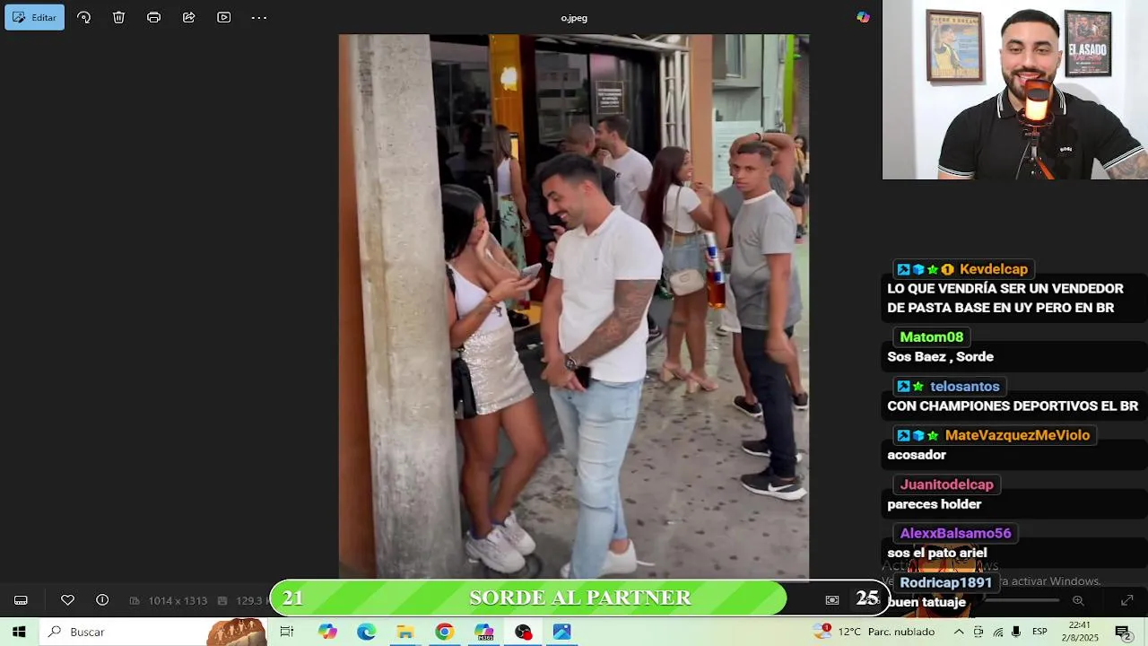This screenshot has width=1148, height=646.
Task: Open the Copilot PRE taskbar icon
Action: click(484, 632)
